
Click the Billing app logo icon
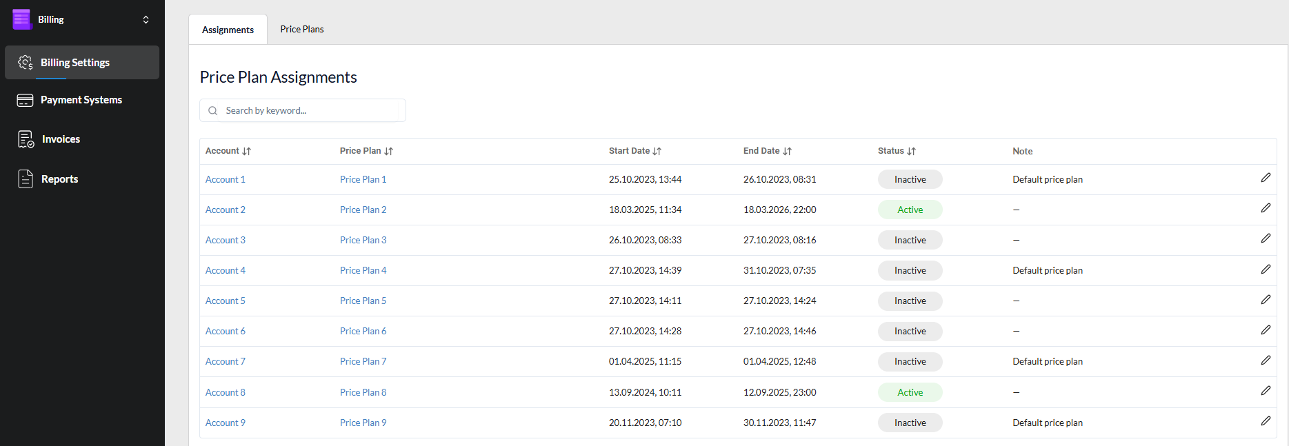pos(22,19)
